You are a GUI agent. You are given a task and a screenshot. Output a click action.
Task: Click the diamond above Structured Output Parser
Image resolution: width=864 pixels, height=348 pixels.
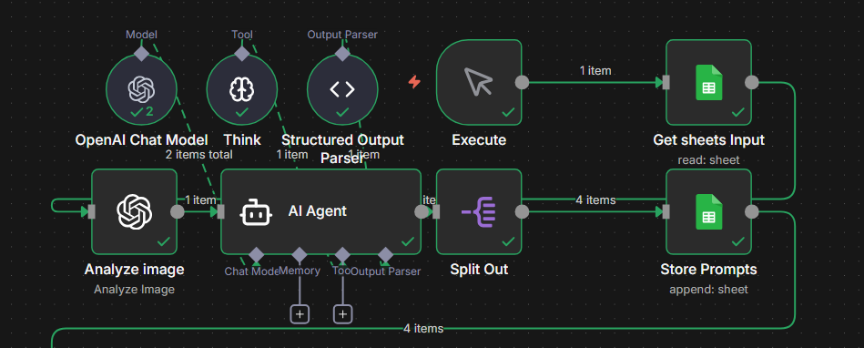(x=342, y=54)
